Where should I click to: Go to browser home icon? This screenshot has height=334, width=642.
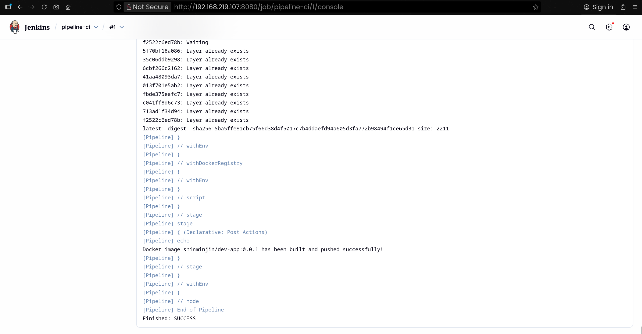point(68,7)
